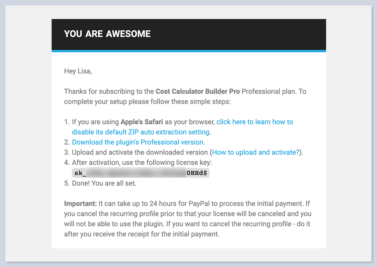377x267 pixels.
Task: Click the sk_ prefix of the license key
Action: (x=79, y=173)
